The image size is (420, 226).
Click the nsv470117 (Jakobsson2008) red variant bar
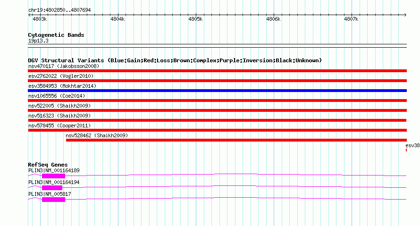point(217,71)
